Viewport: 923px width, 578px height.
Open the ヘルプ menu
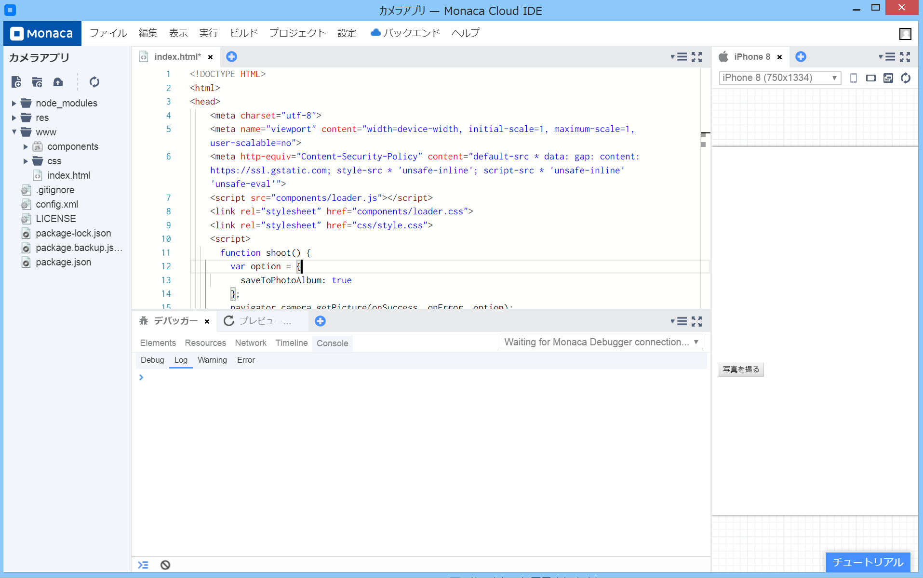466,33
